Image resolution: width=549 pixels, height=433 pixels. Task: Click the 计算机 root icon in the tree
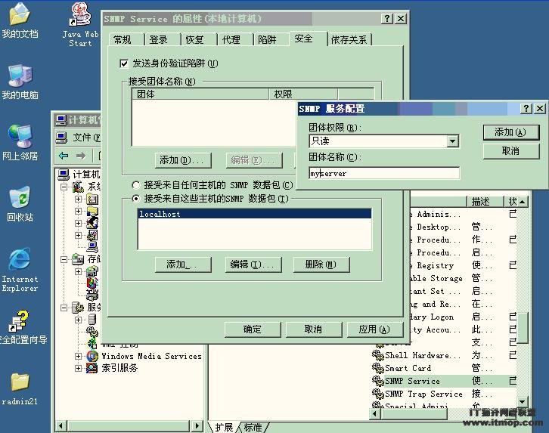64,174
